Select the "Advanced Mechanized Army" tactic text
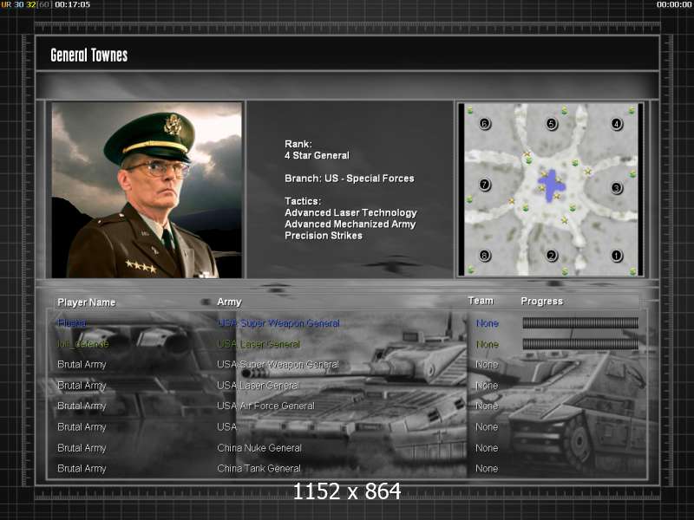 click(350, 224)
